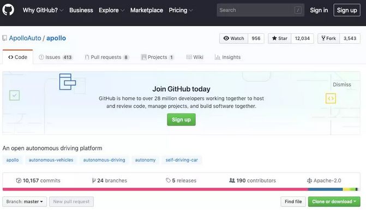Image resolution: width=366 pixels, height=215 pixels.
Task: View the 24 branches list
Action: 110,181
